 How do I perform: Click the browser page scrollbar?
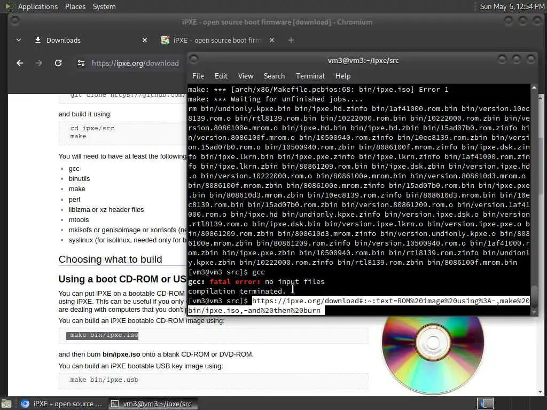(541, 165)
